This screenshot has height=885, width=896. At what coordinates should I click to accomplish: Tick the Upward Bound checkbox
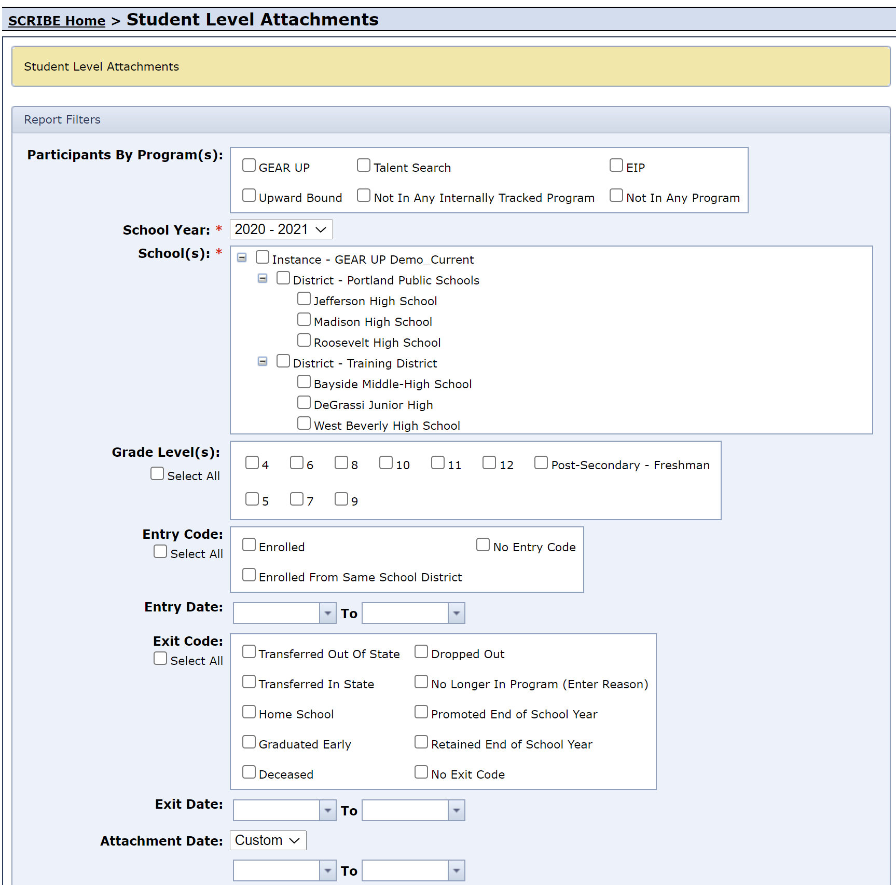(x=249, y=195)
